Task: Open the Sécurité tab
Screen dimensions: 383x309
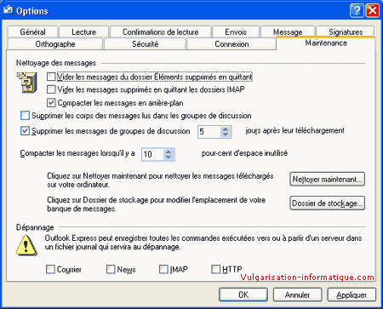Action: click(x=145, y=44)
